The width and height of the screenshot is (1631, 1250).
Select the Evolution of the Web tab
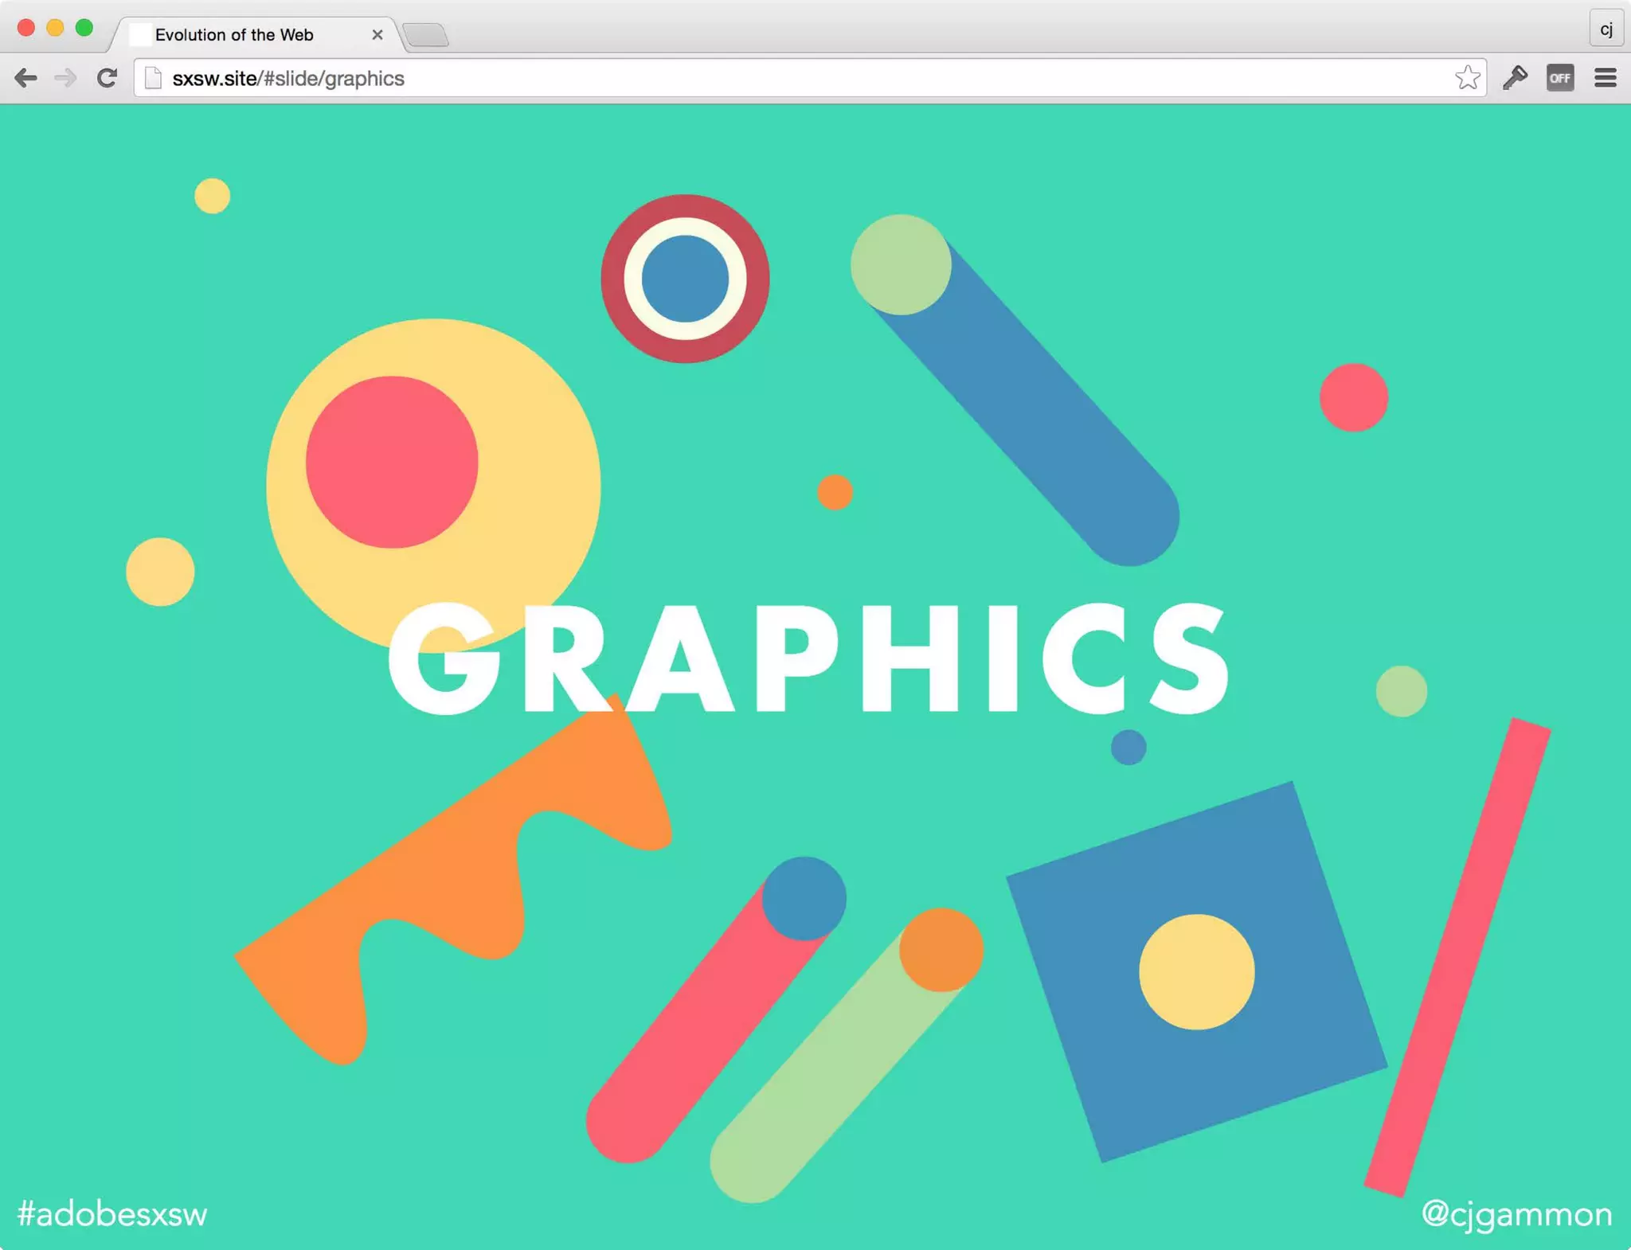[x=234, y=35]
